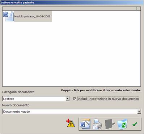Click the Documento vuoto combo box field

[72, 112]
